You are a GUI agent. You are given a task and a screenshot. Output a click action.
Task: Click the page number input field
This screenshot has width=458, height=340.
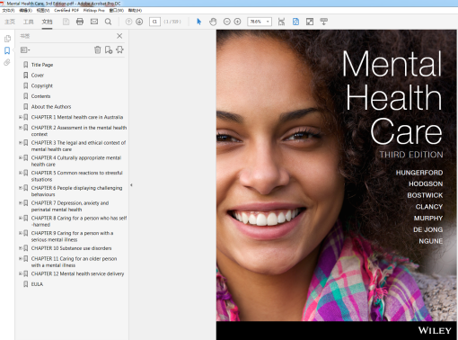(x=154, y=22)
